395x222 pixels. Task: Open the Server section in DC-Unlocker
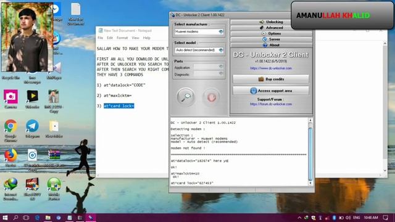(272, 39)
